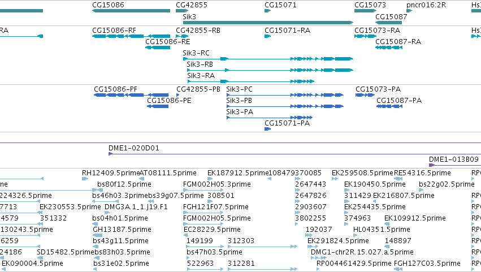
Task: Select EST HL04351.5prime
Action: 382,230
